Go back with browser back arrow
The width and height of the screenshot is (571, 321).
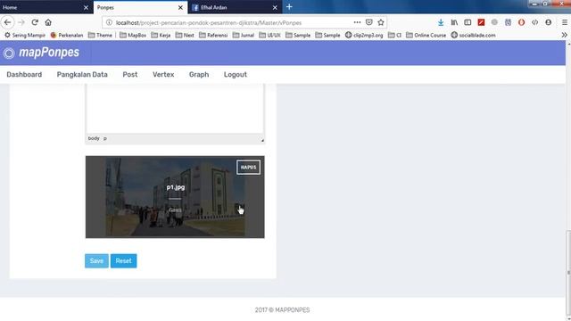coord(7,22)
